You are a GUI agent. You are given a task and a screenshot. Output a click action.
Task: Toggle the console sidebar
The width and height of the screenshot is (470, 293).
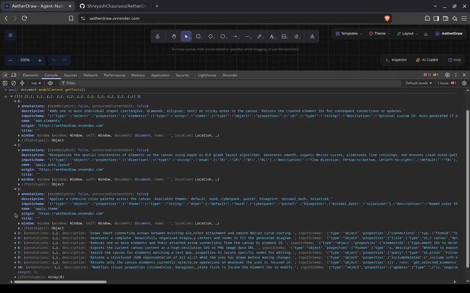pos(5,83)
